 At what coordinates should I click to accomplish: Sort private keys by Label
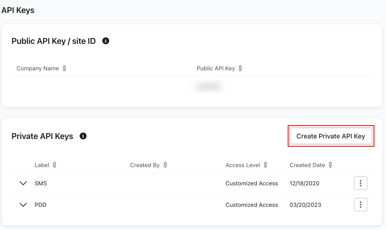tap(54, 165)
